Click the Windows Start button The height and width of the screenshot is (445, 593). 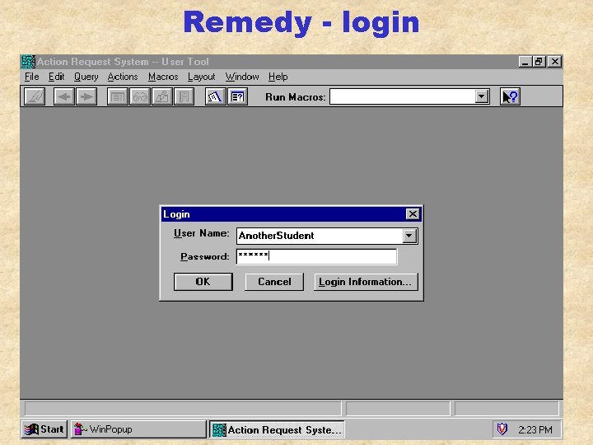tap(44, 429)
